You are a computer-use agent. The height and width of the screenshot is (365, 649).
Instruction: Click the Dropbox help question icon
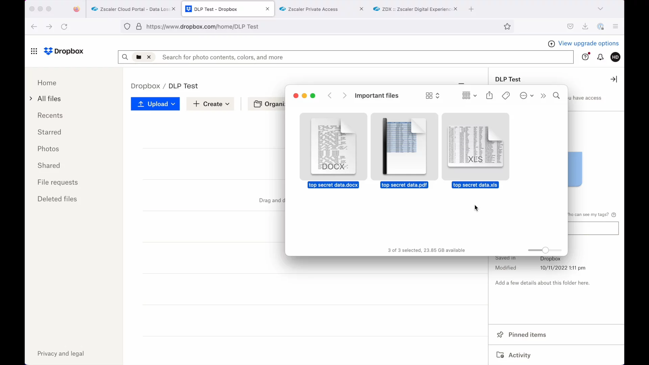(585, 57)
